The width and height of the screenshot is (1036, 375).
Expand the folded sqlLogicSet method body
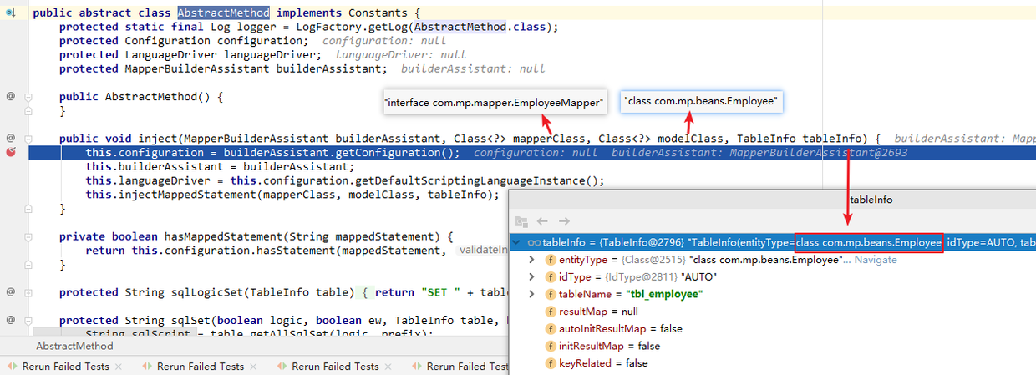coord(28,292)
